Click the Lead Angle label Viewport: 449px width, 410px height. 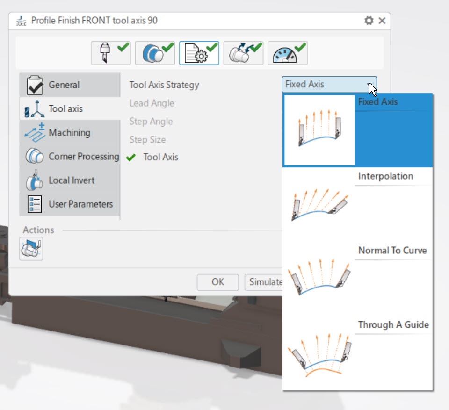(152, 103)
